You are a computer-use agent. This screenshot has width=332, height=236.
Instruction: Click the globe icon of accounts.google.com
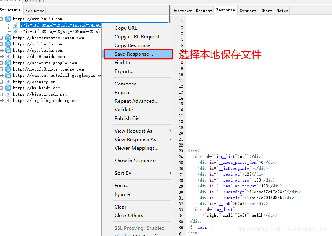click(8, 63)
